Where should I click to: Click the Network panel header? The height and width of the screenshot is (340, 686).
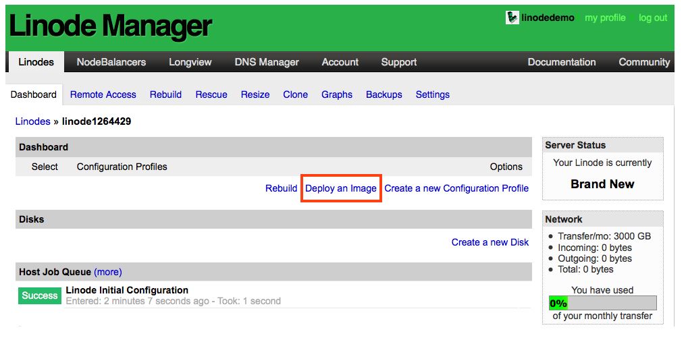[x=602, y=219]
